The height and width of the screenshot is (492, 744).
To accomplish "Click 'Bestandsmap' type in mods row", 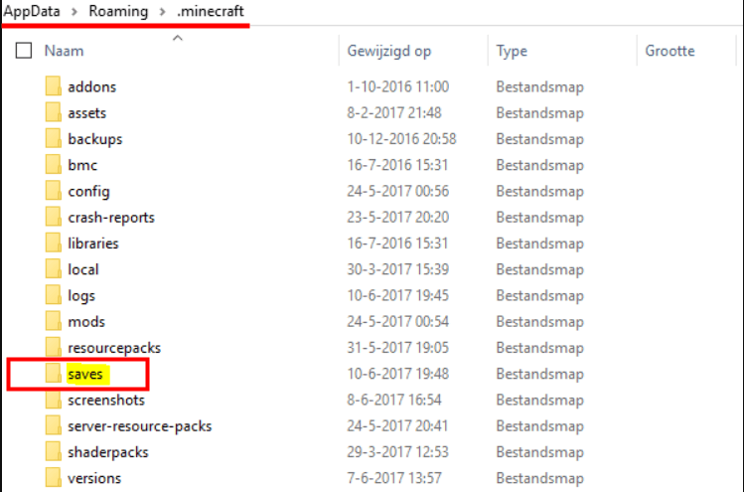I will click(540, 322).
